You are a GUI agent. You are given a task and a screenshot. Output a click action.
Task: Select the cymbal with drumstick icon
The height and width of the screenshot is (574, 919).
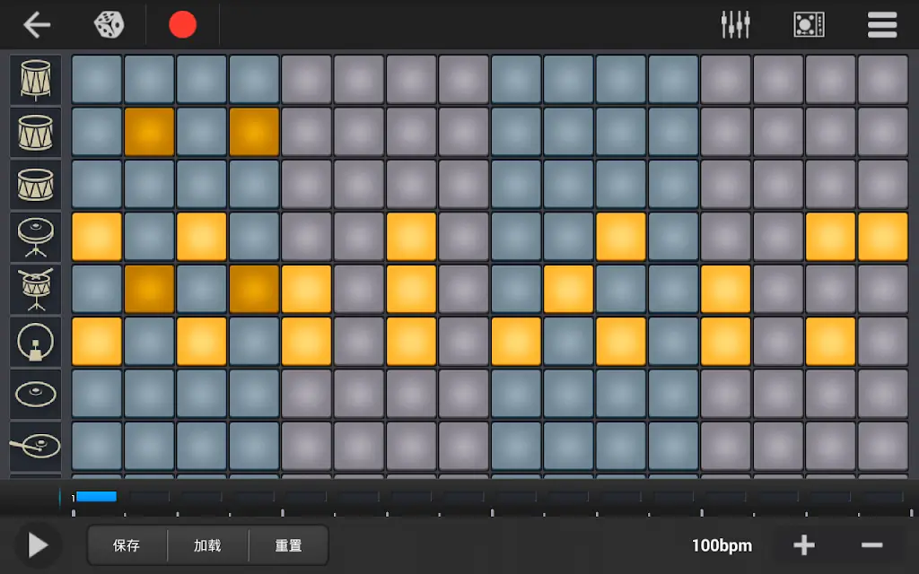[x=36, y=446]
